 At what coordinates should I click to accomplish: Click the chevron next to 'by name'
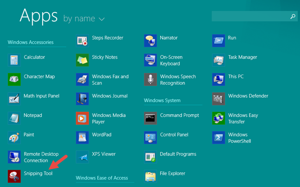[101, 19]
